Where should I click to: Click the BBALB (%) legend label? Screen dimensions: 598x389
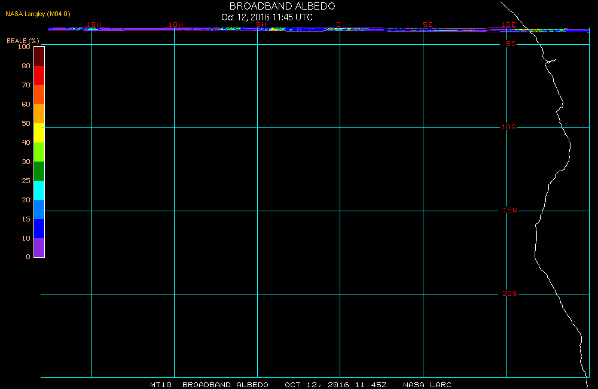23,41
